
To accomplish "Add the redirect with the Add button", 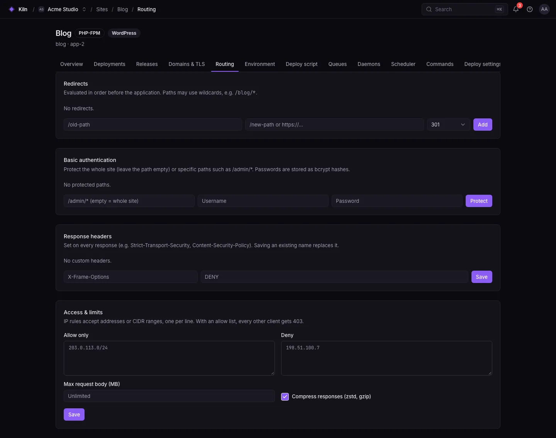I will 483,125.
